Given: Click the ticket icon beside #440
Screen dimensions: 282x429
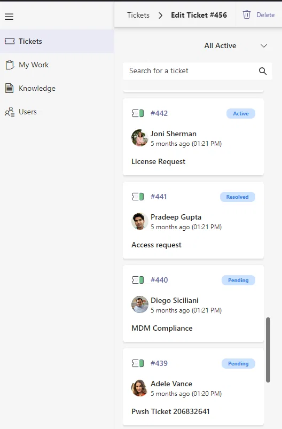Looking at the screenshot, I should click(x=138, y=280).
